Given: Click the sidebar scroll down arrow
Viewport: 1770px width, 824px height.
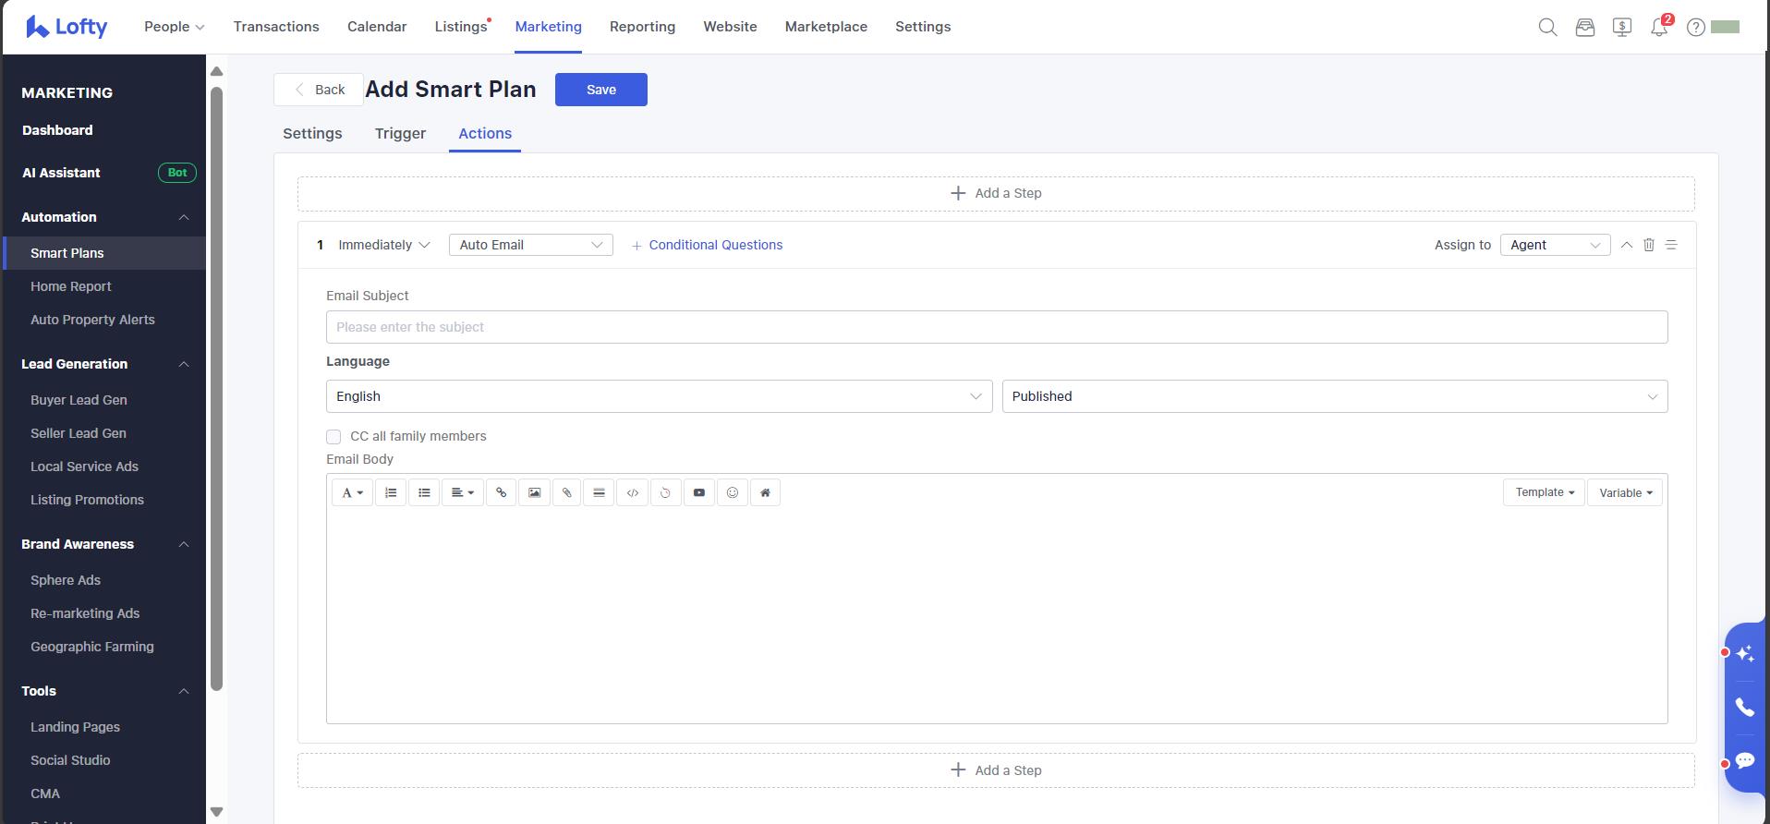Looking at the screenshot, I should pyautogui.click(x=216, y=812).
